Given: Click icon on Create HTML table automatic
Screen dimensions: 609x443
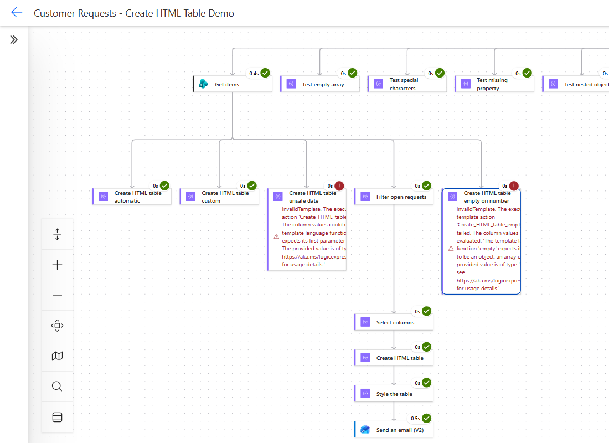Looking at the screenshot, I should click(104, 197).
